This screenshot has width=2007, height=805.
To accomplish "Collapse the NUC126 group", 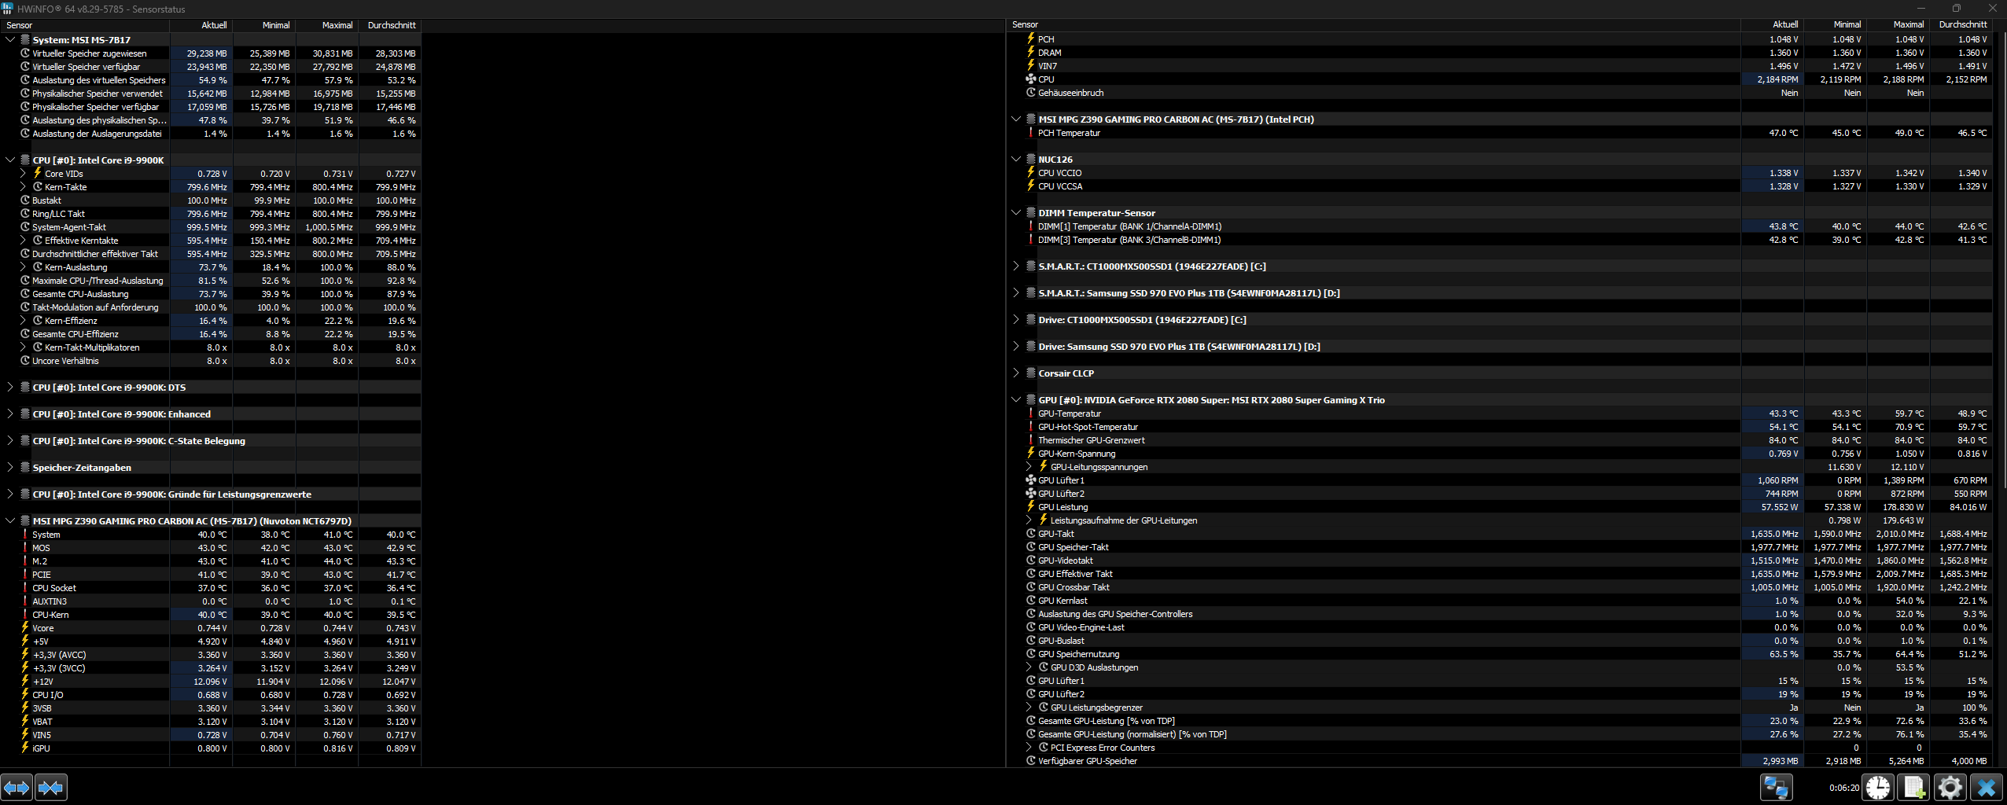I will 1016,159.
